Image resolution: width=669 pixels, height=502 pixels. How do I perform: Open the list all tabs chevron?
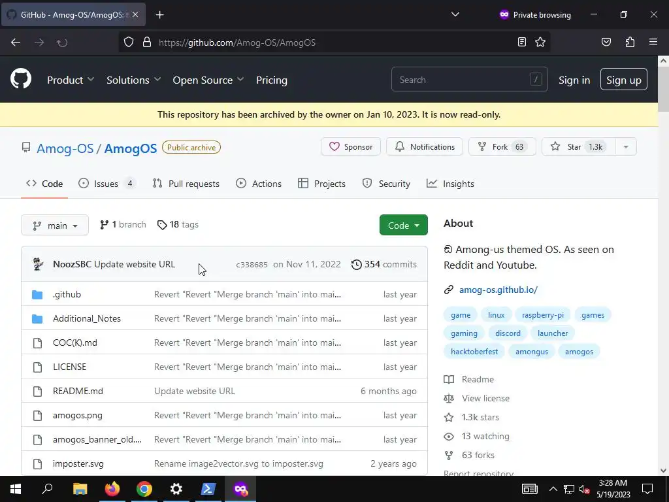pyautogui.click(x=455, y=14)
